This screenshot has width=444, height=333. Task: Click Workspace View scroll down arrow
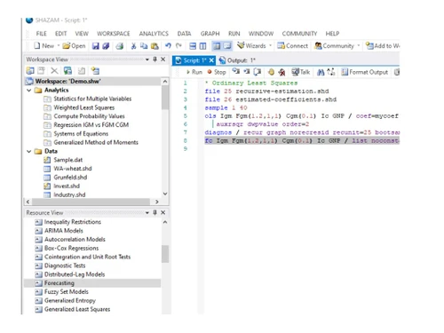pos(165,194)
